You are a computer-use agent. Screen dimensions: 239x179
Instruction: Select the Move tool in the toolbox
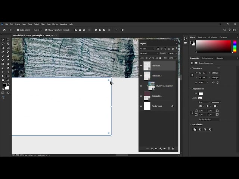click(3, 40)
